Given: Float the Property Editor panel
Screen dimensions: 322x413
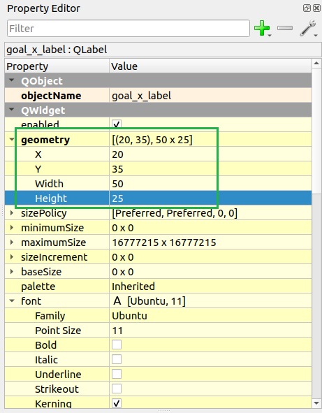Looking at the screenshot, I should coord(307,8).
